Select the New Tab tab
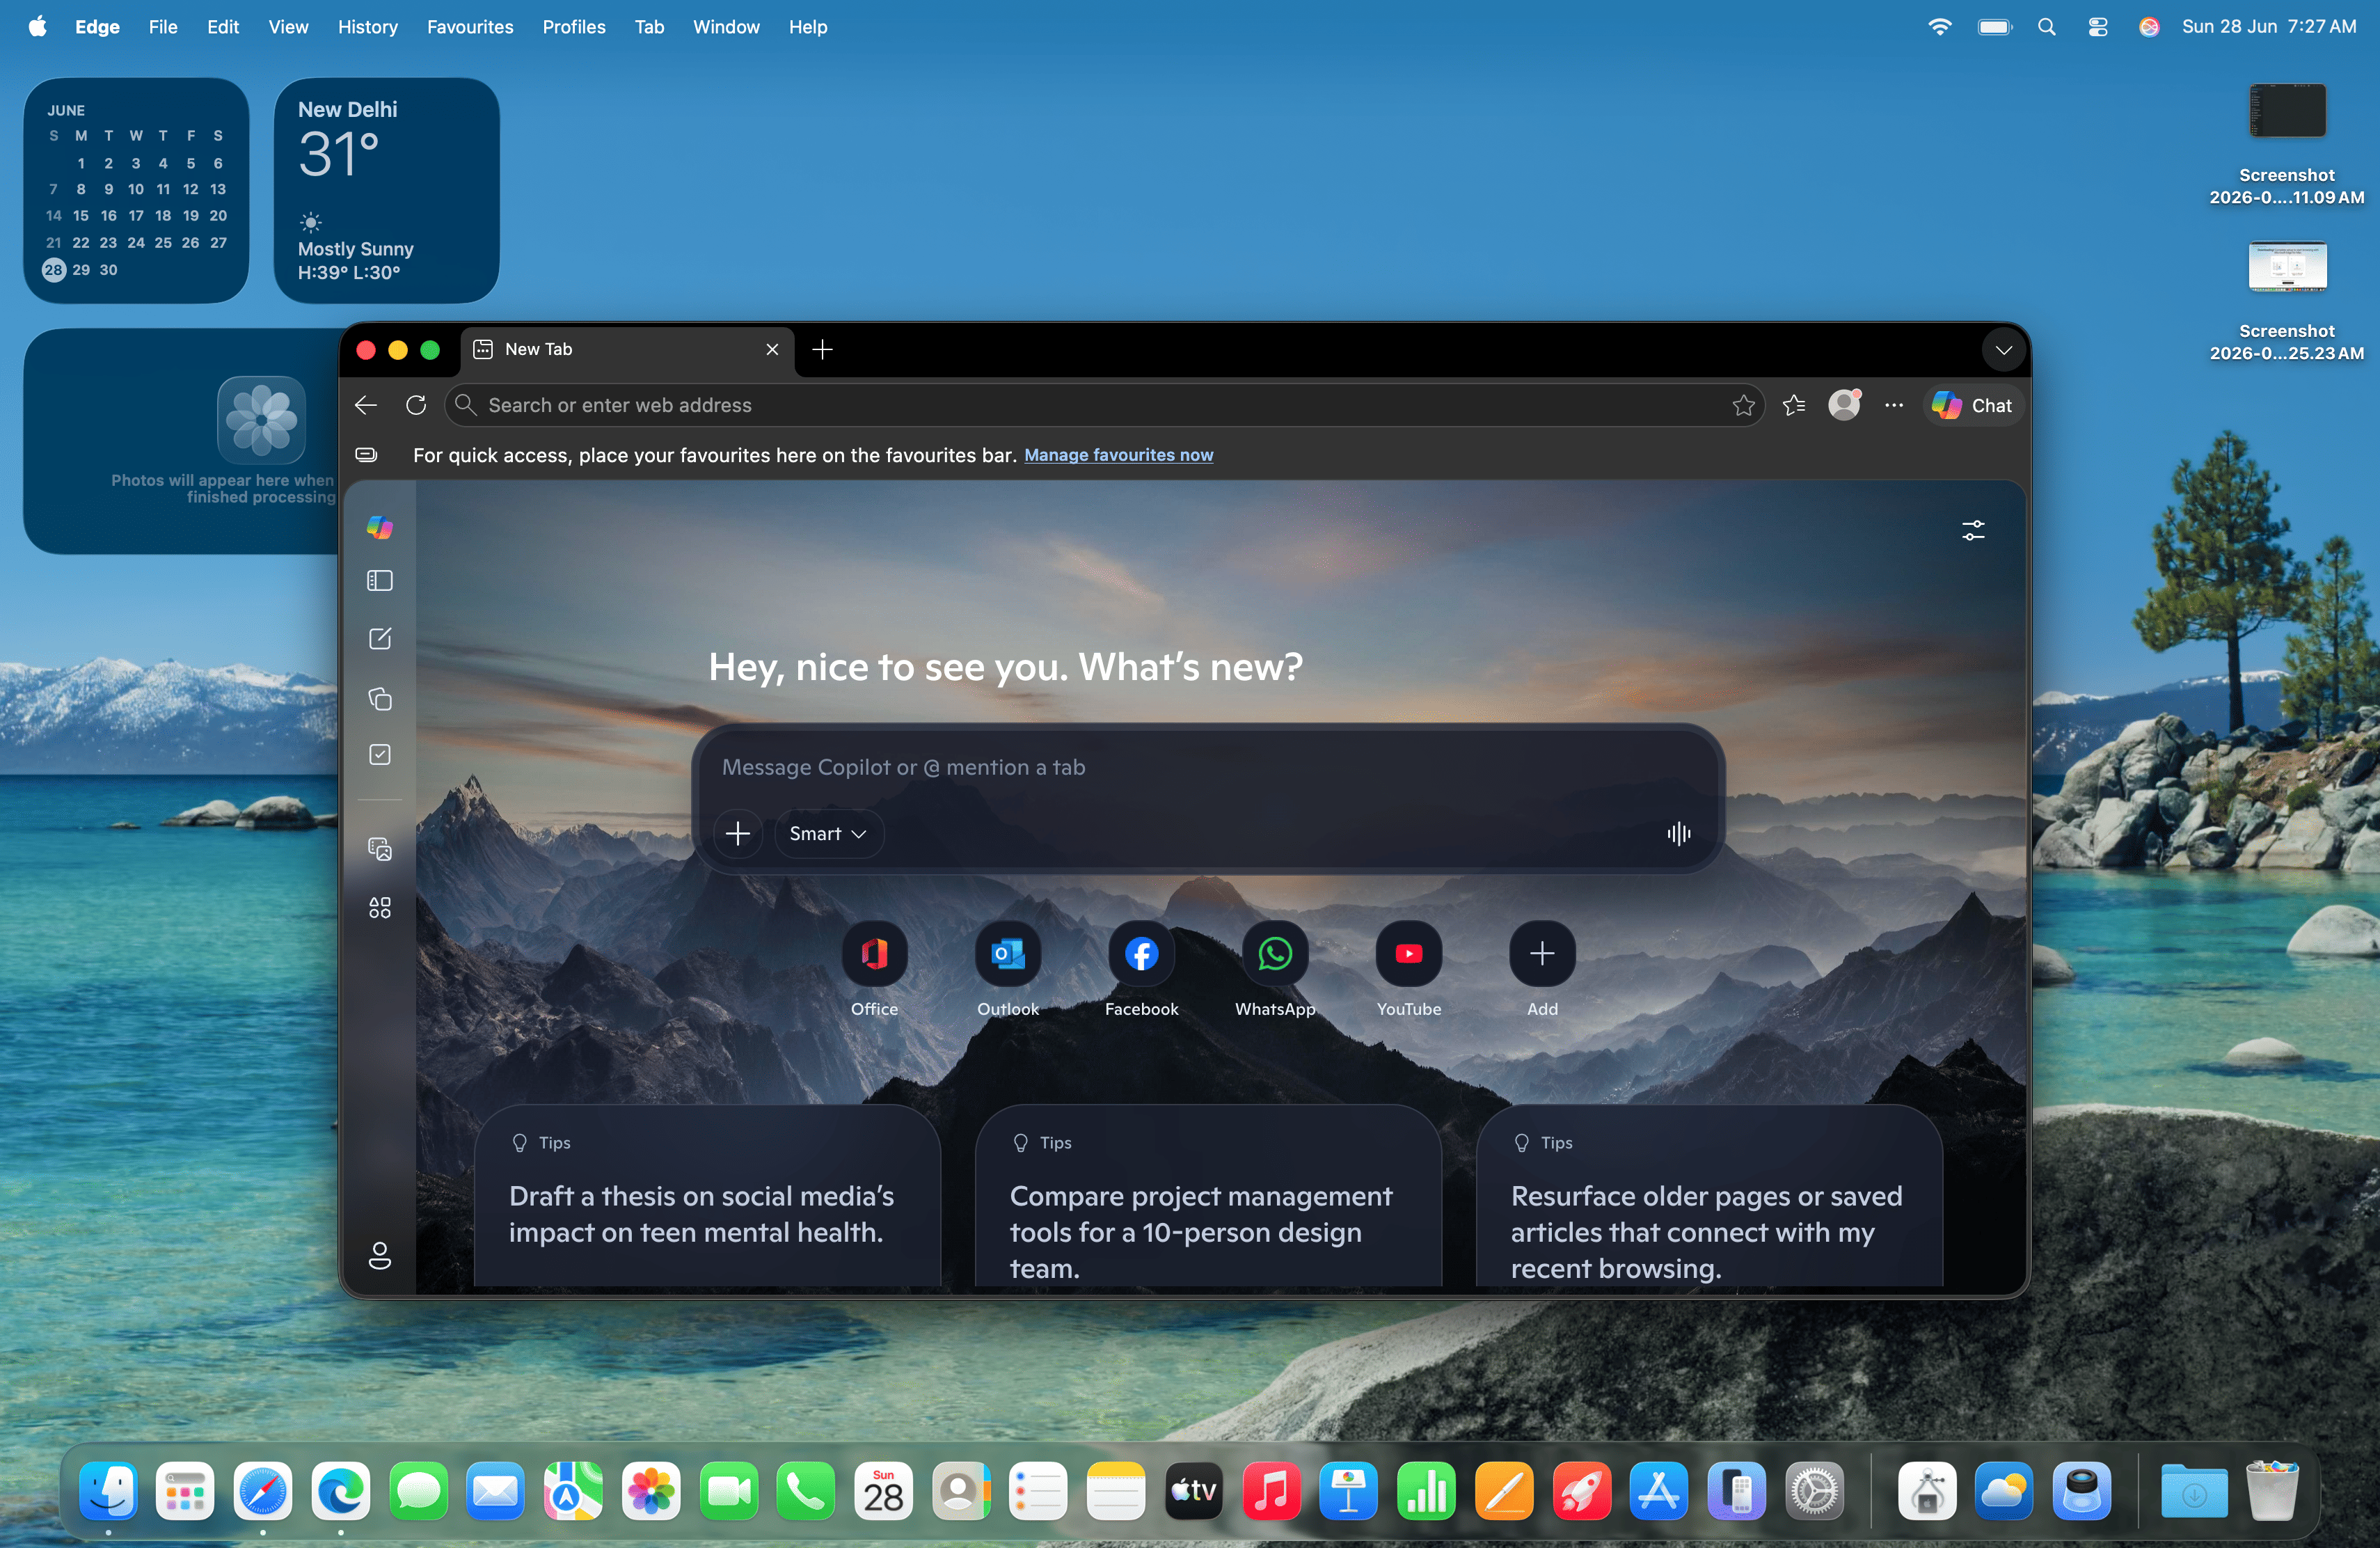Viewport: 2380px width, 1548px height. (627, 349)
